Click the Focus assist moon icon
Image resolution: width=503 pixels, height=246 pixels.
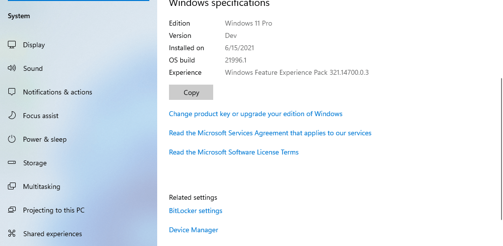(x=12, y=115)
